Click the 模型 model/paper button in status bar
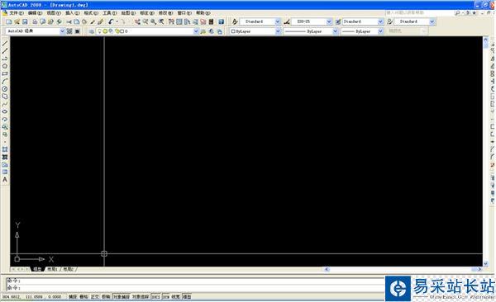496x302 pixels. [x=187, y=296]
